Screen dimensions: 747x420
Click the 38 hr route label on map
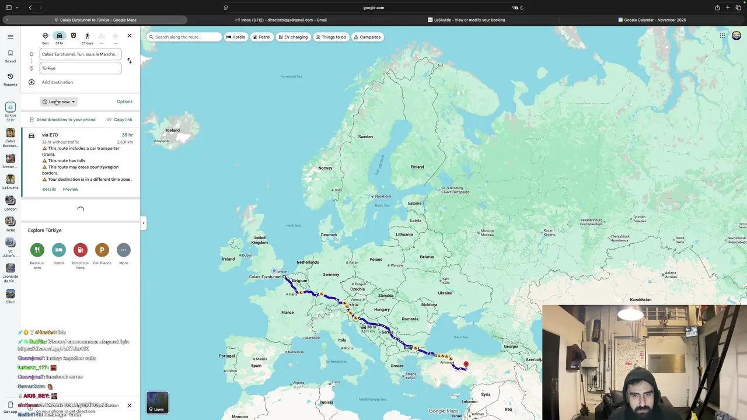pos(369,328)
